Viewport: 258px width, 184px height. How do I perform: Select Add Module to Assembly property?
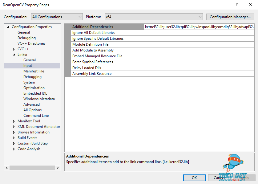(x=107, y=50)
